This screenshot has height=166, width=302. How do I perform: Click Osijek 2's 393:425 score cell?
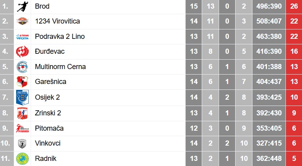[x=269, y=97]
